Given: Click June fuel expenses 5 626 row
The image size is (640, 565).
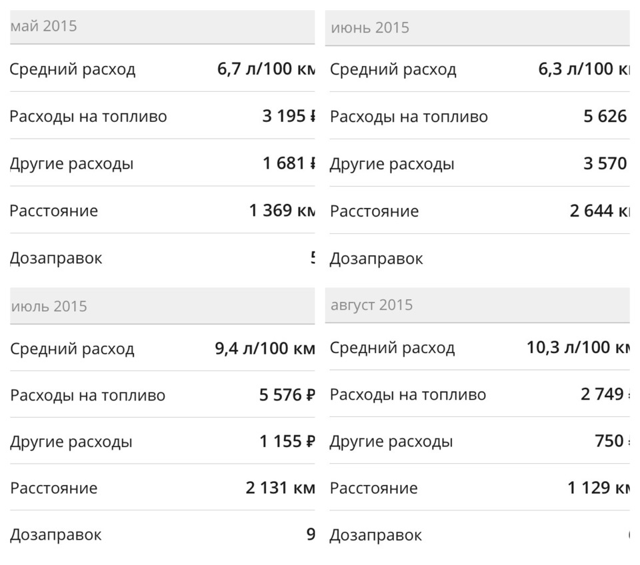Looking at the screenshot, I should point(479,116).
